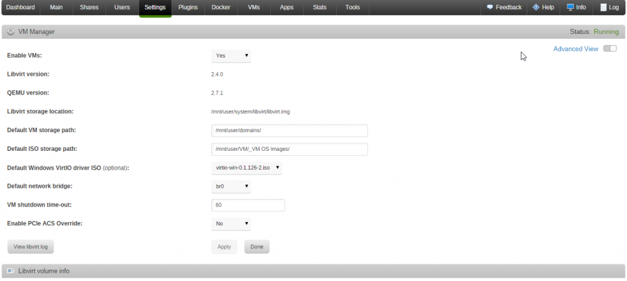Click the Libvirt version value 2.4.0
This screenshot has width=627, height=281.
pyautogui.click(x=217, y=74)
